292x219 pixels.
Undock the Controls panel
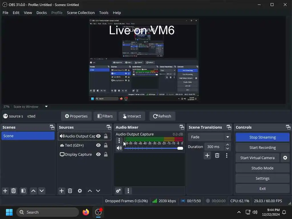pos(288,127)
